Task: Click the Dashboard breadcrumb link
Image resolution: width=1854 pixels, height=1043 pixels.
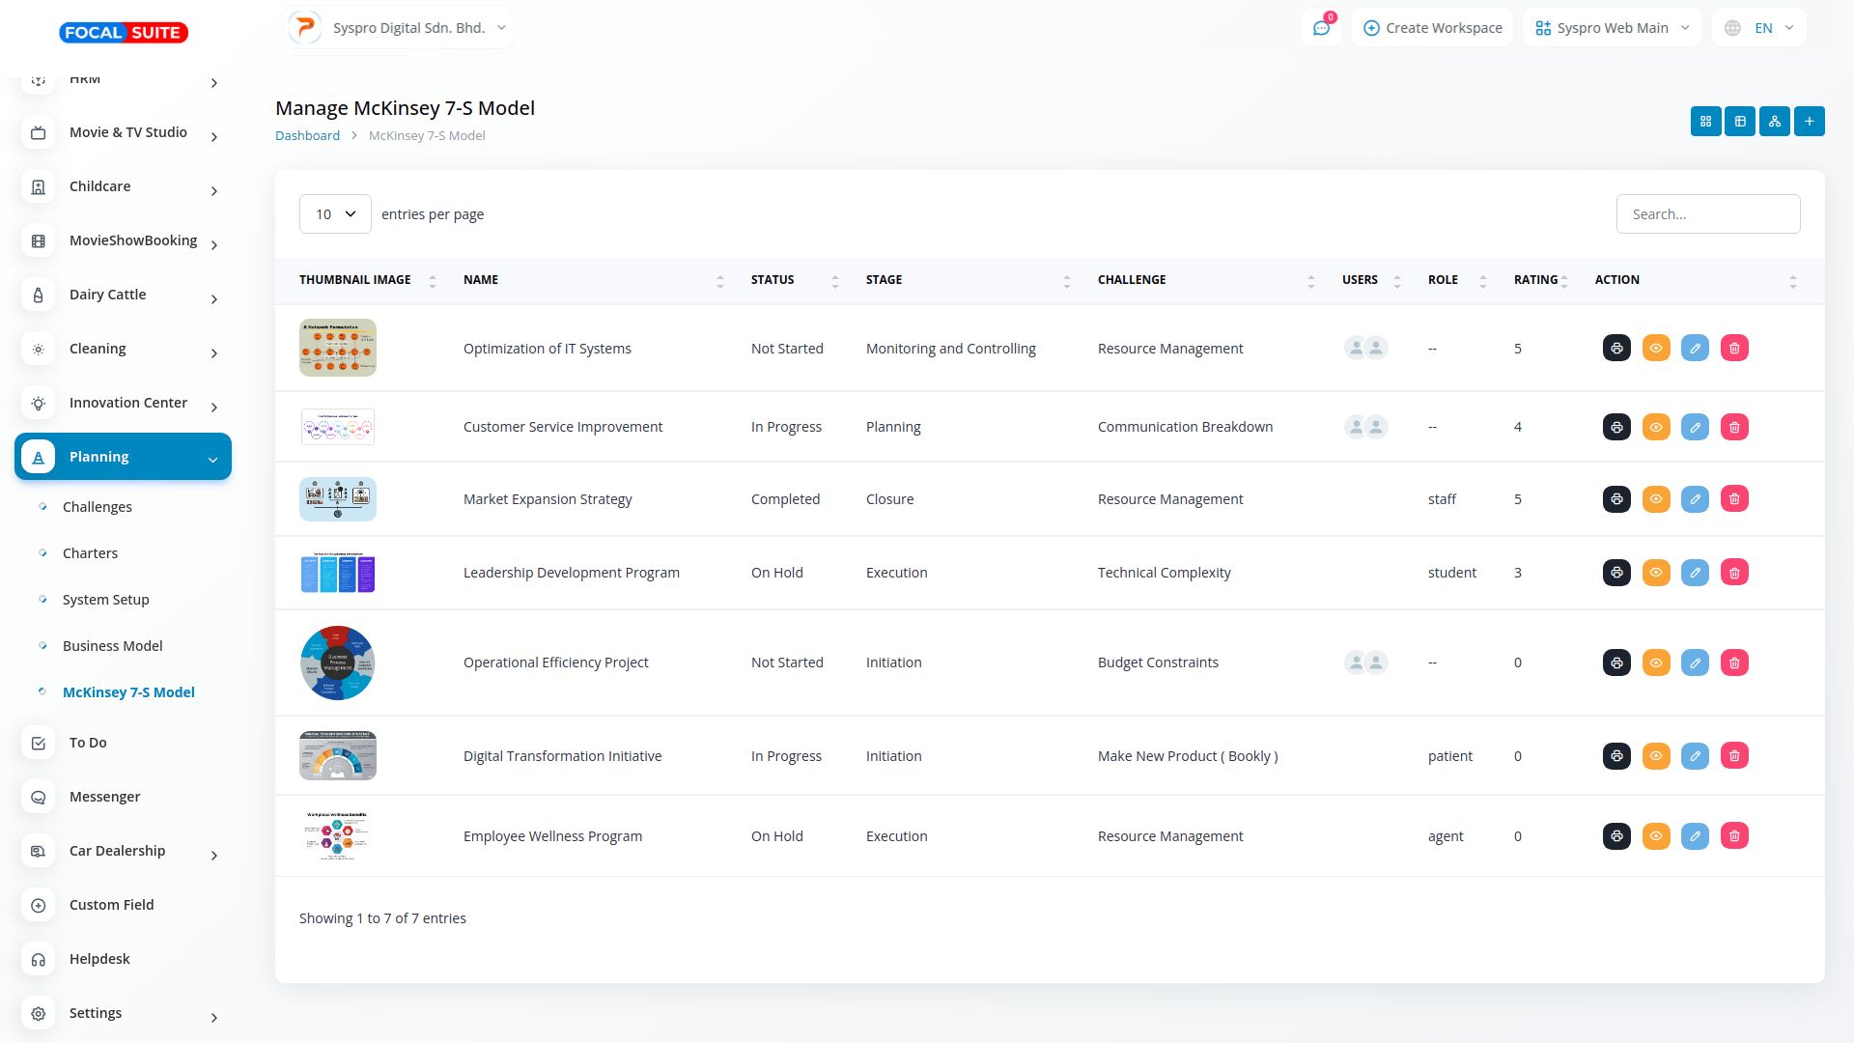Action: click(307, 136)
